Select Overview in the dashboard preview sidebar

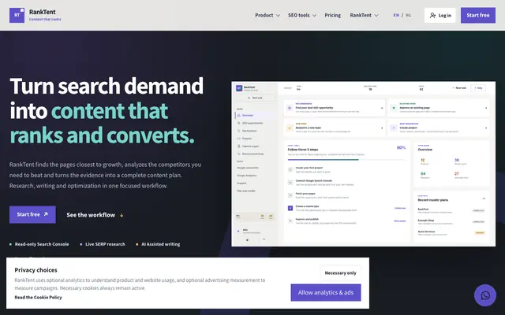pos(255,115)
